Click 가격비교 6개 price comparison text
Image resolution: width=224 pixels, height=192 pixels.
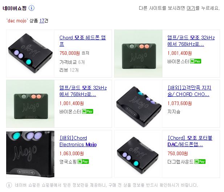pos(72,62)
